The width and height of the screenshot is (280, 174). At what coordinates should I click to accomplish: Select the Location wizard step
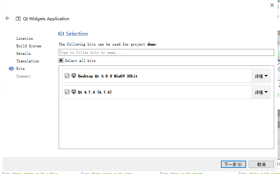pos(25,38)
